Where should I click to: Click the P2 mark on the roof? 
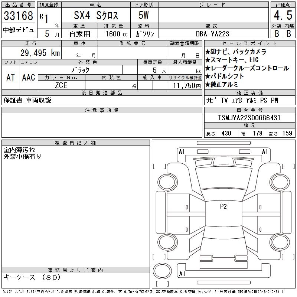pyautogui.click(x=223, y=206)
